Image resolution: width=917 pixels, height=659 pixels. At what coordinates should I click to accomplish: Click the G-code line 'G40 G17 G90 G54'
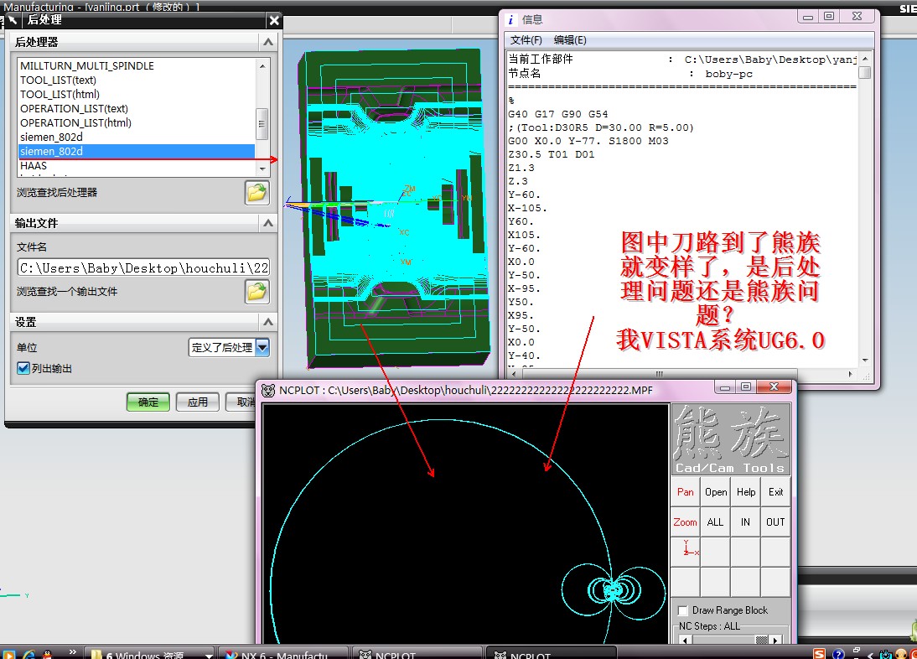(x=558, y=114)
